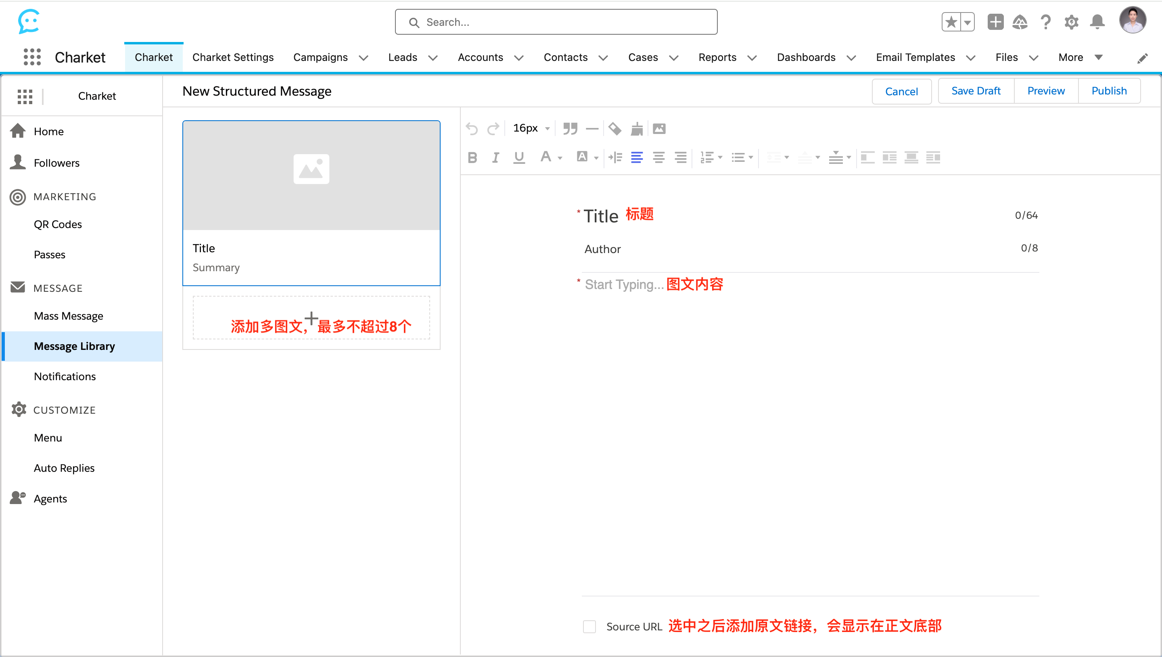Switch to the Charket Settings tab
Image resolution: width=1162 pixels, height=657 pixels.
pyautogui.click(x=233, y=57)
